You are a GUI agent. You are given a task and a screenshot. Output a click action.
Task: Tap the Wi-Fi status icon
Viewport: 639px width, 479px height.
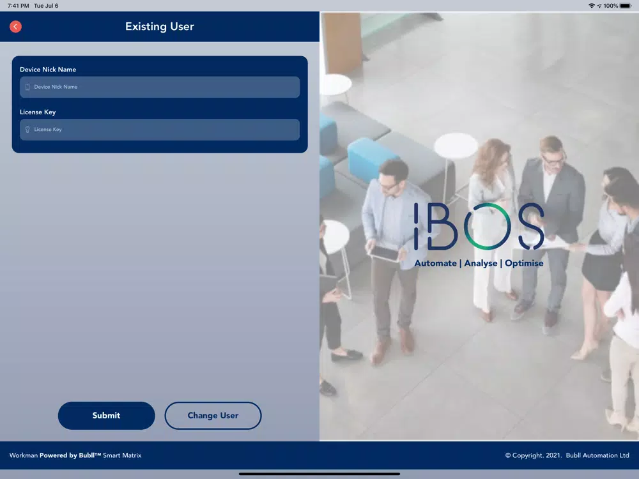(591, 6)
